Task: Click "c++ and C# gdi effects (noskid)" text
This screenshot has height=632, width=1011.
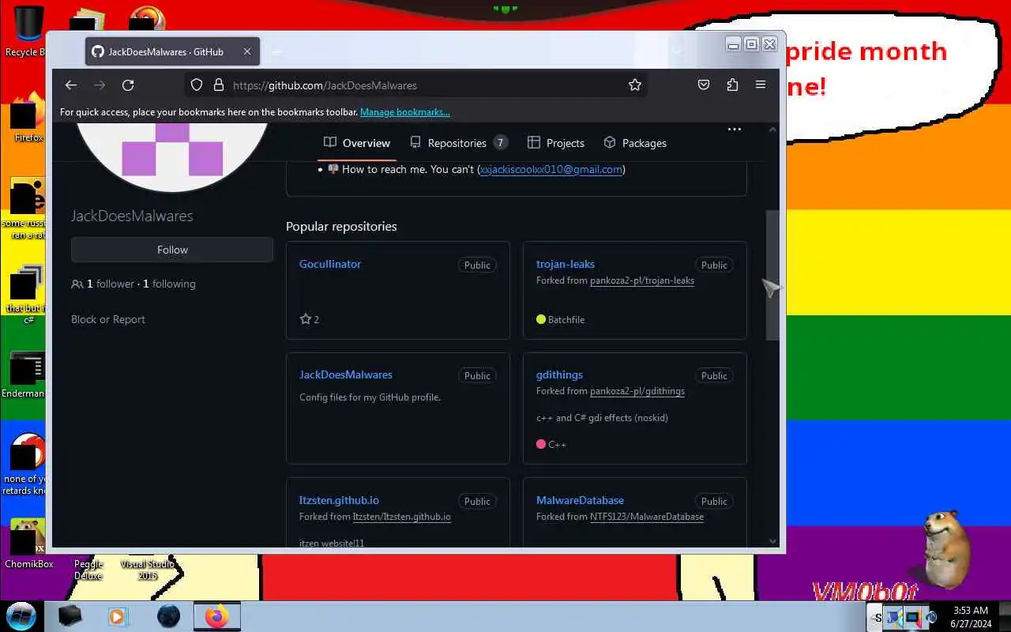Action: click(602, 417)
